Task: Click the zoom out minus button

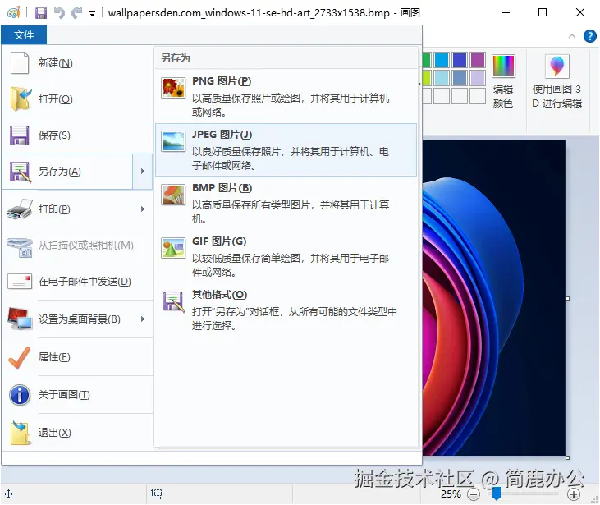Action: (x=474, y=494)
